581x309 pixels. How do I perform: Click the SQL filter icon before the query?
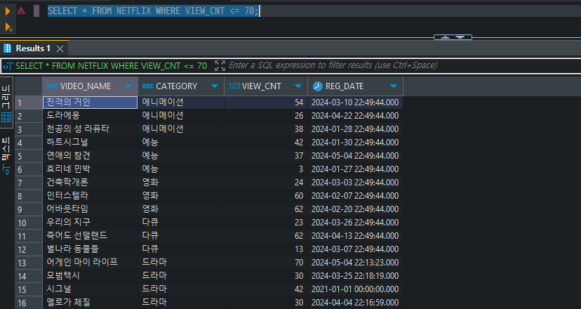tap(8, 66)
